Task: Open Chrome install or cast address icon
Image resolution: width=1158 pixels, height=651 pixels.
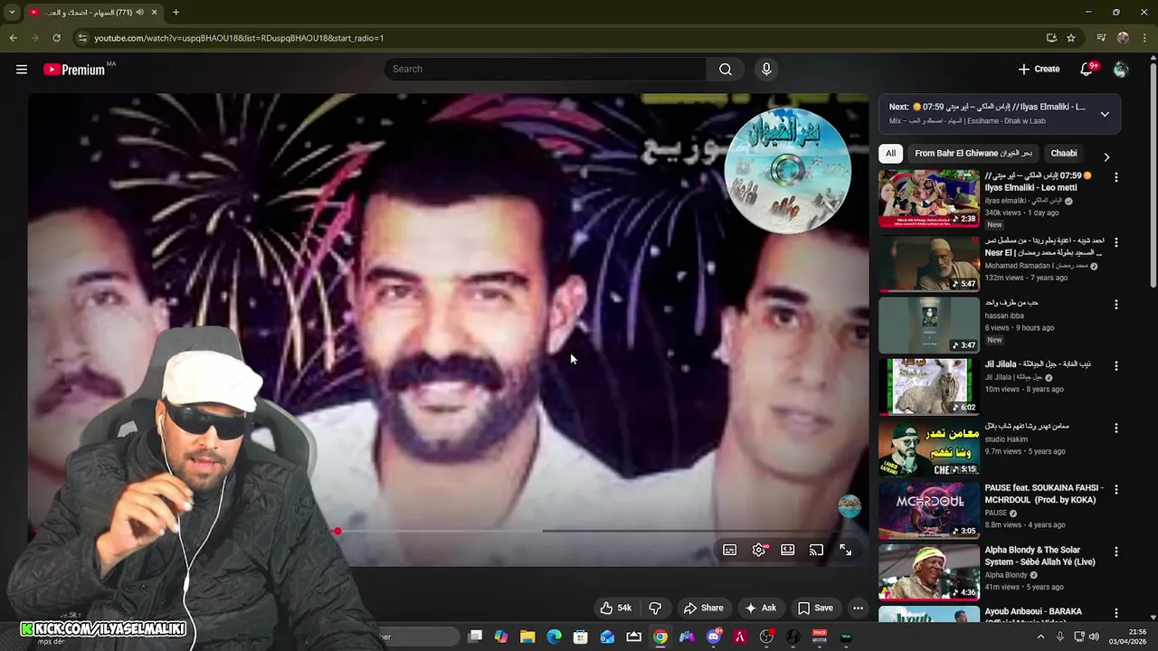Action: (x=1051, y=38)
